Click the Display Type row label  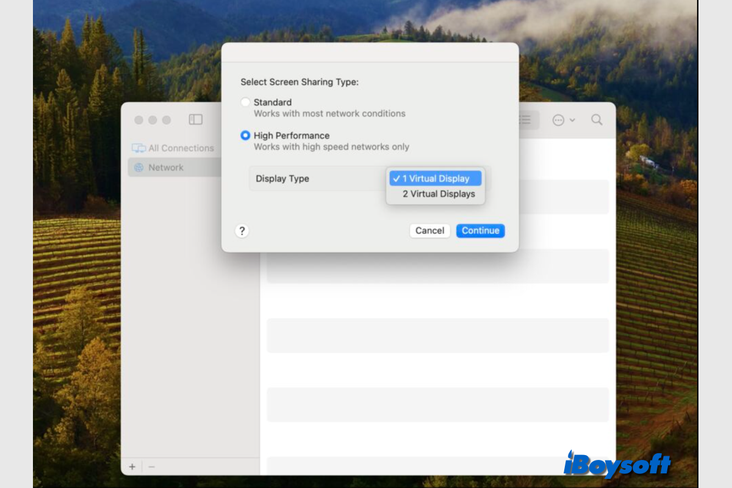pos(282,179)
